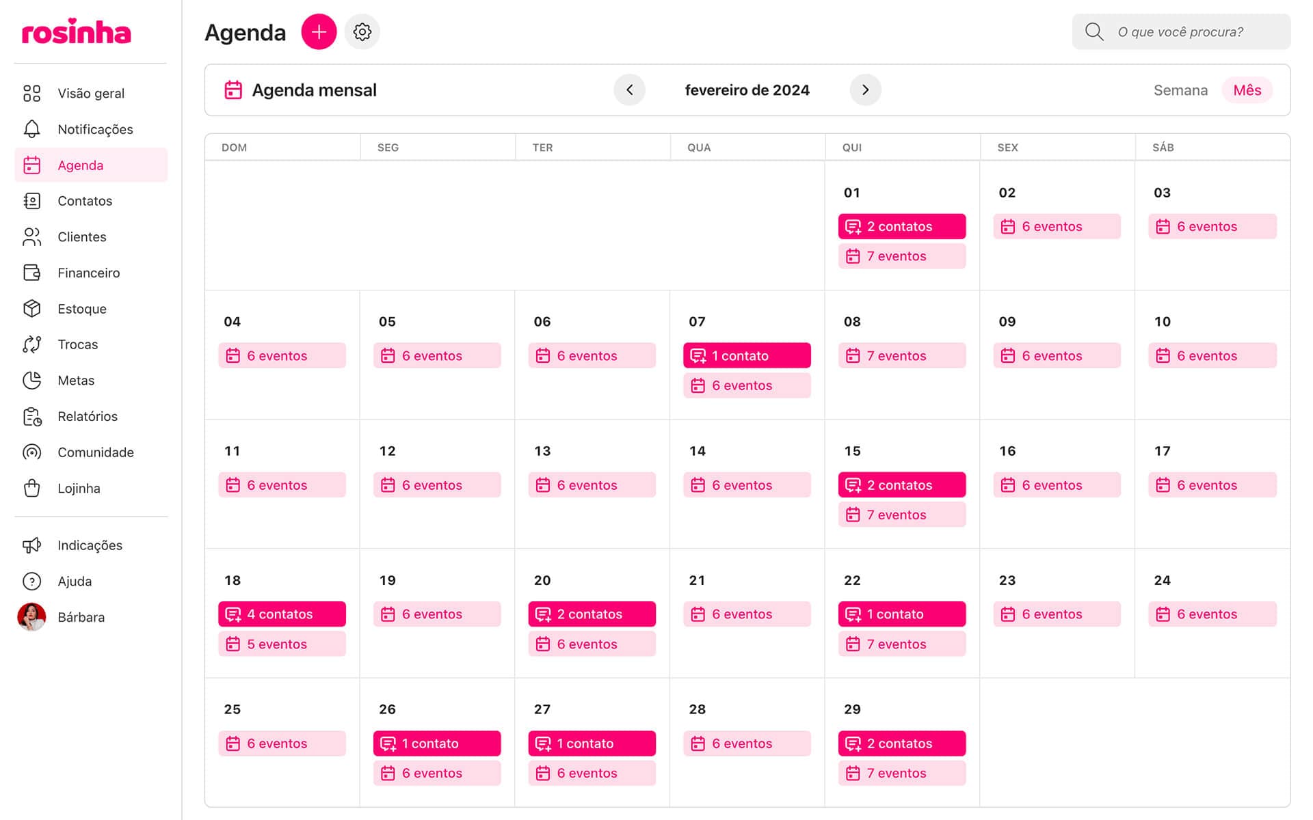Image resolution: width=1313 pixels, height=820 pixels.
Task: Open agenda settings gear icon
Action: tap(362, 32)
